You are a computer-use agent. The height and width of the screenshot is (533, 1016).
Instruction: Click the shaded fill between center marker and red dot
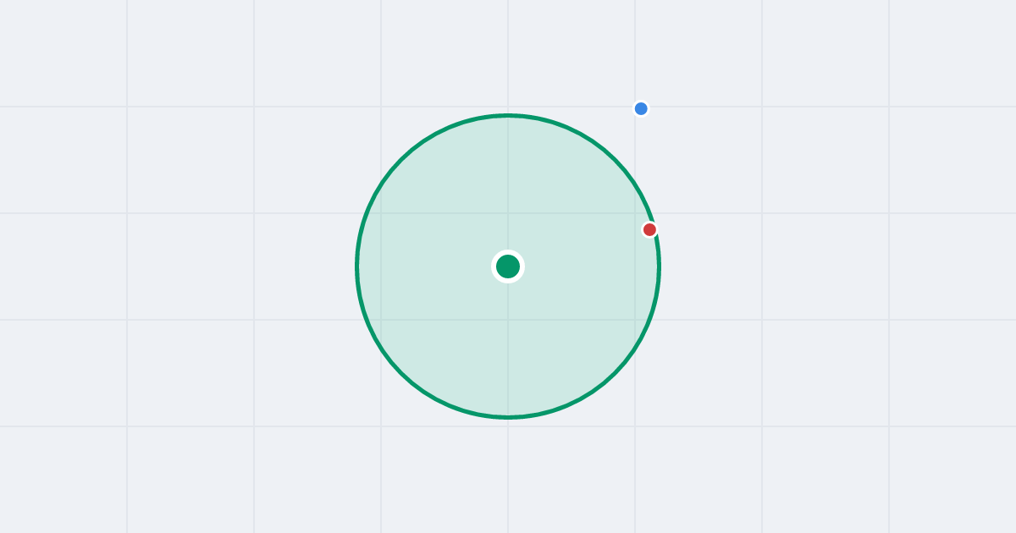point(580,248)
